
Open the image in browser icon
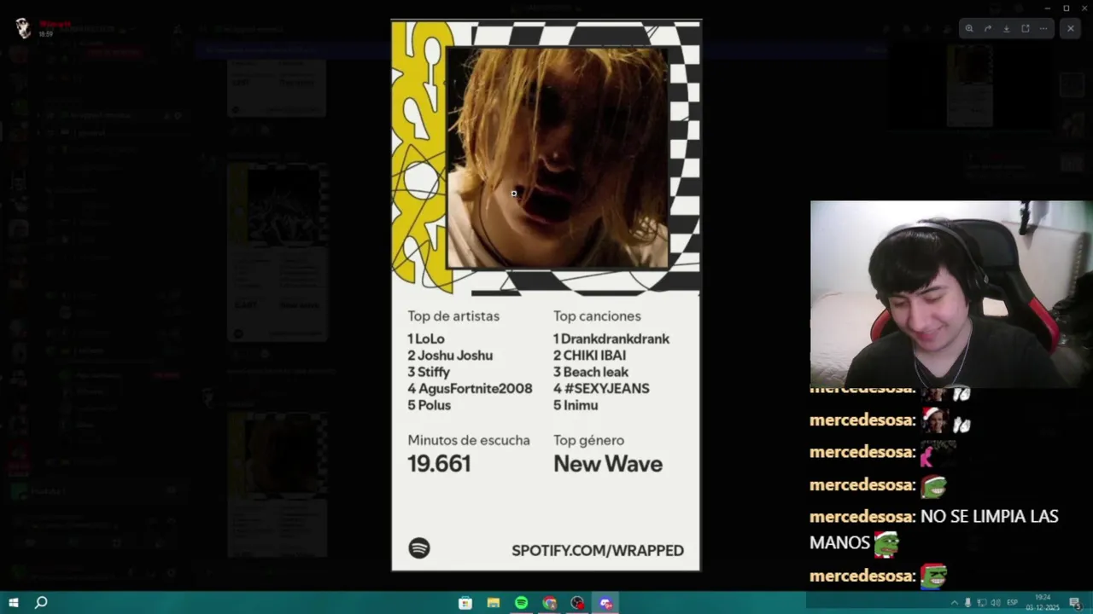1026,28
